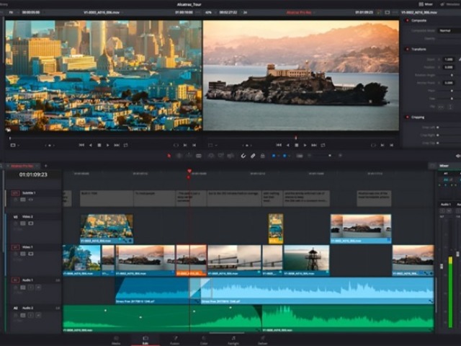Add a new timeline tab with plus
The height and width of the screenshot is (346, 461).
pos(45,166)
